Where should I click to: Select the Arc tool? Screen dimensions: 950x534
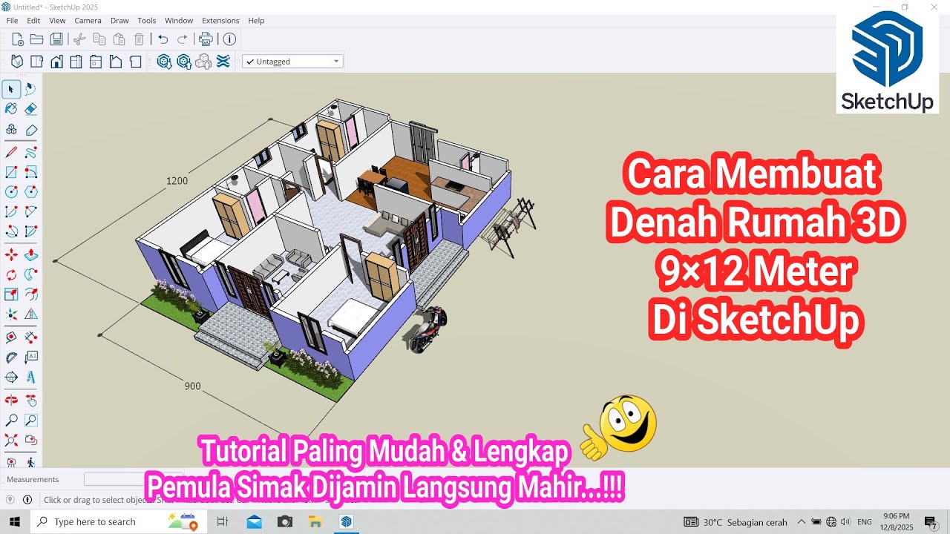[11, 211]
